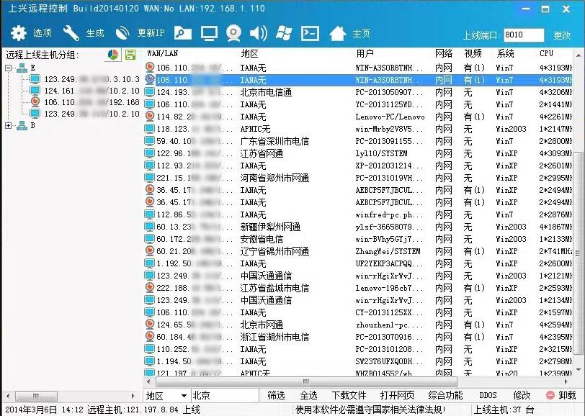Click the 全选 button
The width and height of the screenshot is (585, 416).
coord(308,395)
